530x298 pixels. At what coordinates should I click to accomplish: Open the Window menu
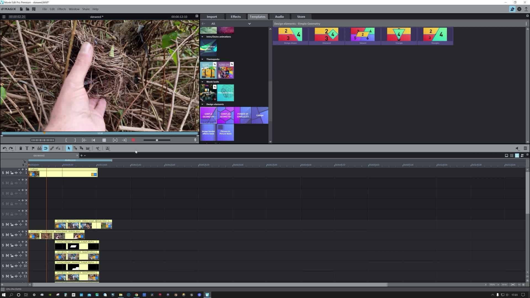click(74, 9)
